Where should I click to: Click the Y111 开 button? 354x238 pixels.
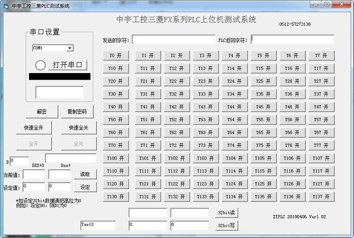coord(148,171)
